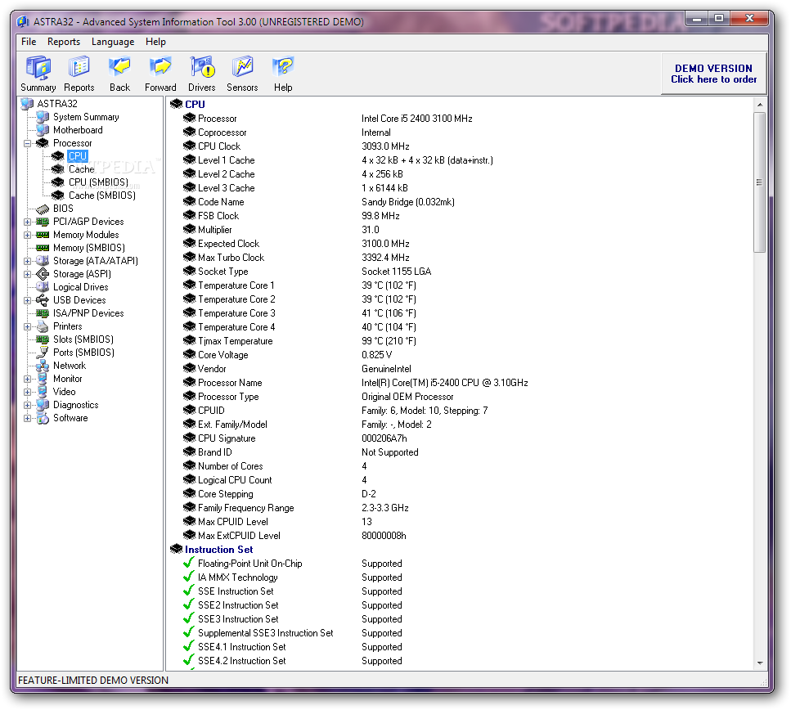Select CPU (SMBIOS) tree item
Image resolution: width=791 pixels, height=710 pixels.
coord(98,182)
